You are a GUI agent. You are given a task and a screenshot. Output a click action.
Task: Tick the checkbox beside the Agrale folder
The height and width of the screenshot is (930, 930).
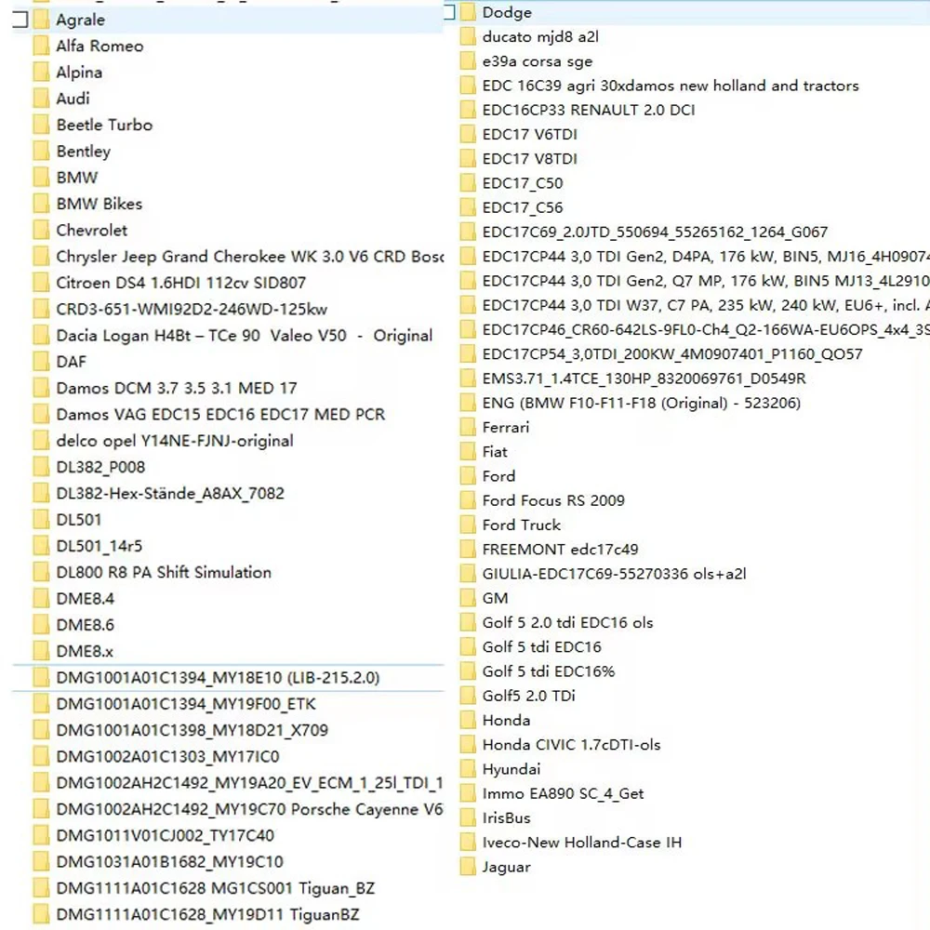[x=20, y=20]
